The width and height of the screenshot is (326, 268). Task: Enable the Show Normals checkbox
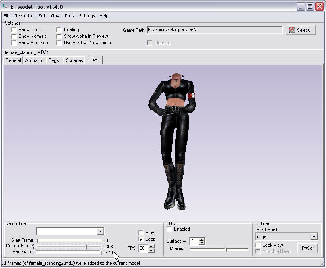pyautogui.click(x=14, y=36)
